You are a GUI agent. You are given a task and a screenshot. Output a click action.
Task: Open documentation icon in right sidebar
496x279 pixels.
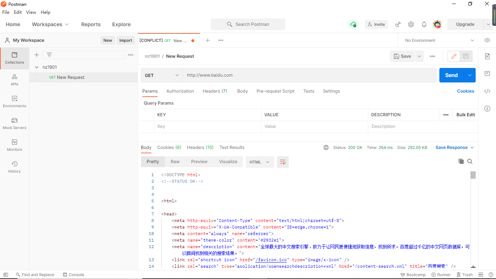[x=487, y=56]
